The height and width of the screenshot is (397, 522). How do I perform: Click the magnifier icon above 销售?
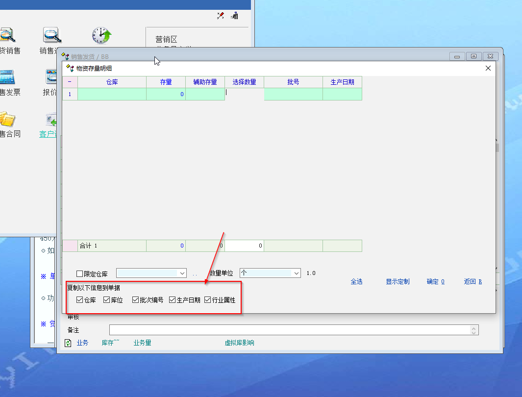point(51,35)
